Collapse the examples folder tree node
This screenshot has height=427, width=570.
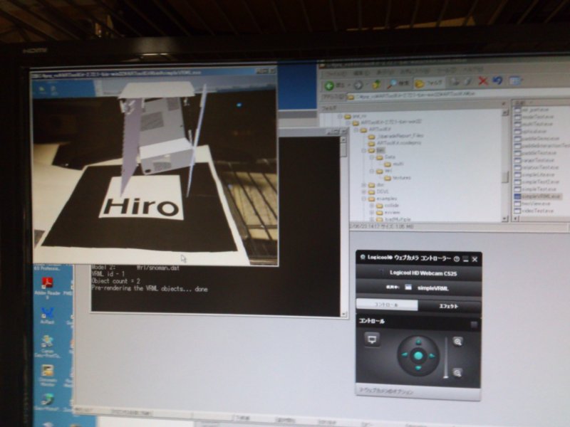pos(363,199)
